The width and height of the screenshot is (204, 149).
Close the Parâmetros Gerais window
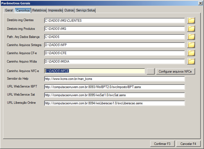tap(200, 3)
